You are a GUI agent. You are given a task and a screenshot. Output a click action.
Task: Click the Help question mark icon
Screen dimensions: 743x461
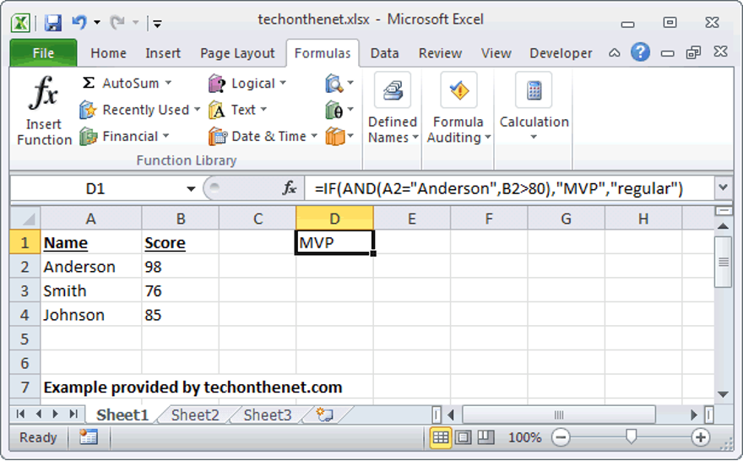[641, 52]
